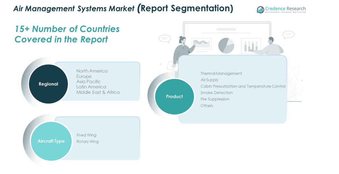Image resolution: width=339 pixels, height=174 pixels.
Task: Click Fixed Wing under Aircraft Type
Action: coord(86,135)
